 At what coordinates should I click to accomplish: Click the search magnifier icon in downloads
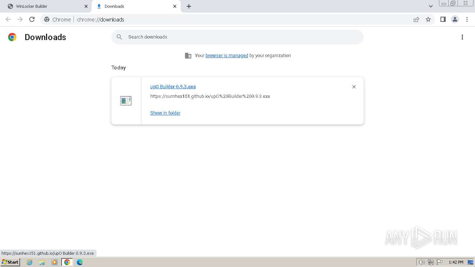(119, 37)
